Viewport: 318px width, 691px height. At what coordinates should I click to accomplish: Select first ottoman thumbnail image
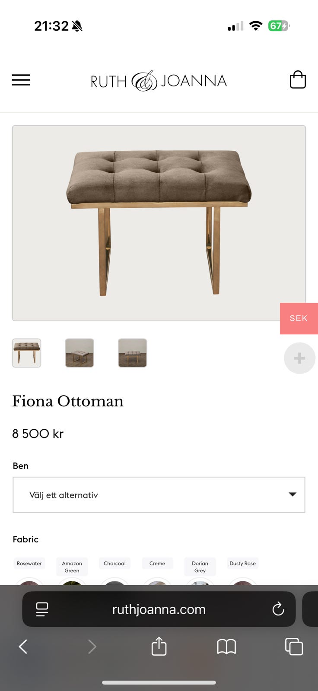tap(27, 353)
